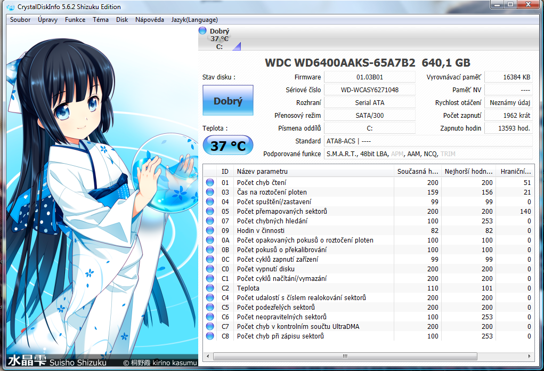Click the current value 159 in row 03
The image size is (544, 371).
[433, 192]
